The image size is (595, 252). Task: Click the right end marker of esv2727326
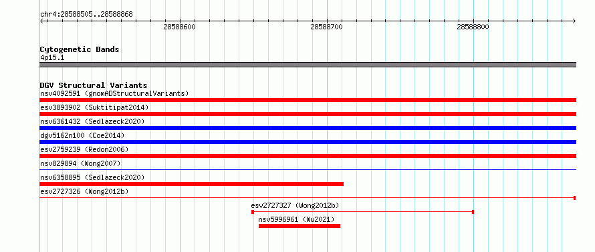(575, 198)
